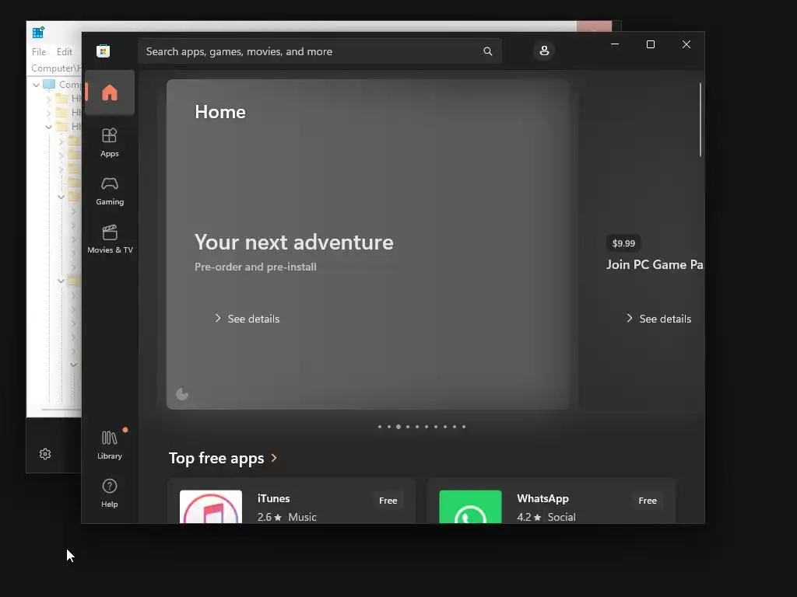This screenshot has width=797, height=597.
Task: Click the Microsoft Store logo icon
Action: tap(104, 51)
